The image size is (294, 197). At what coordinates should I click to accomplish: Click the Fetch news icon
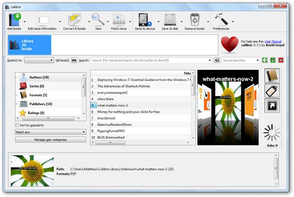(119, 20)
